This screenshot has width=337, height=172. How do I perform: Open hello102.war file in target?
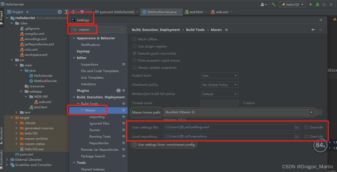pos(34,149)
